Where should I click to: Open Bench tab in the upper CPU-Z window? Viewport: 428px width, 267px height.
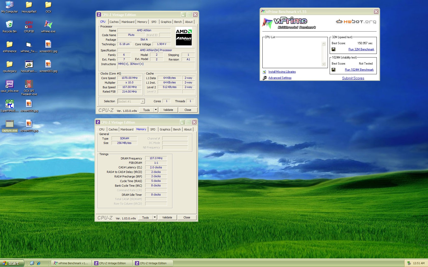[x=178, y=22]
